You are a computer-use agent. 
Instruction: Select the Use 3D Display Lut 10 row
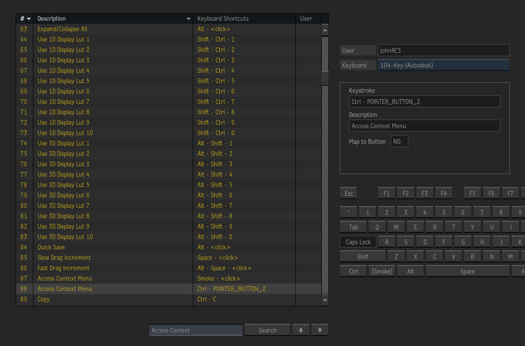pos(169,237)
